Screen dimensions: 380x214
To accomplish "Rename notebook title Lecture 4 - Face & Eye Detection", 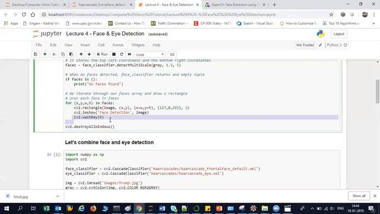I will click(x=105, y=34).
